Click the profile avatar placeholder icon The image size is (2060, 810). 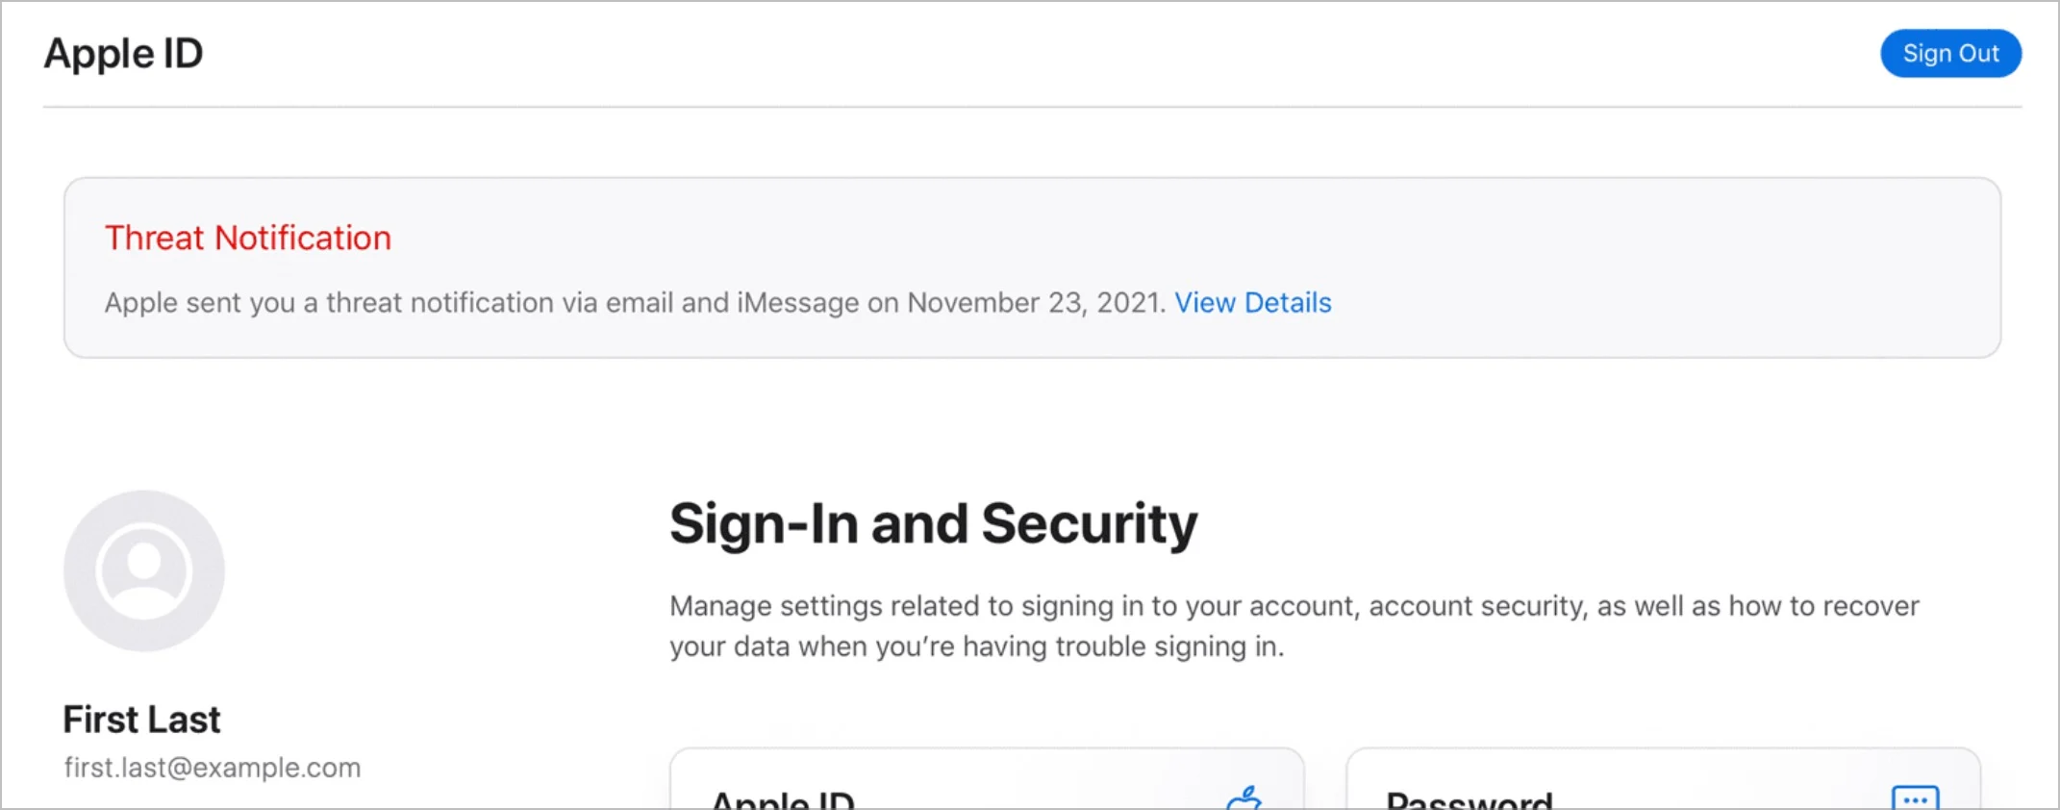point(144,570)
